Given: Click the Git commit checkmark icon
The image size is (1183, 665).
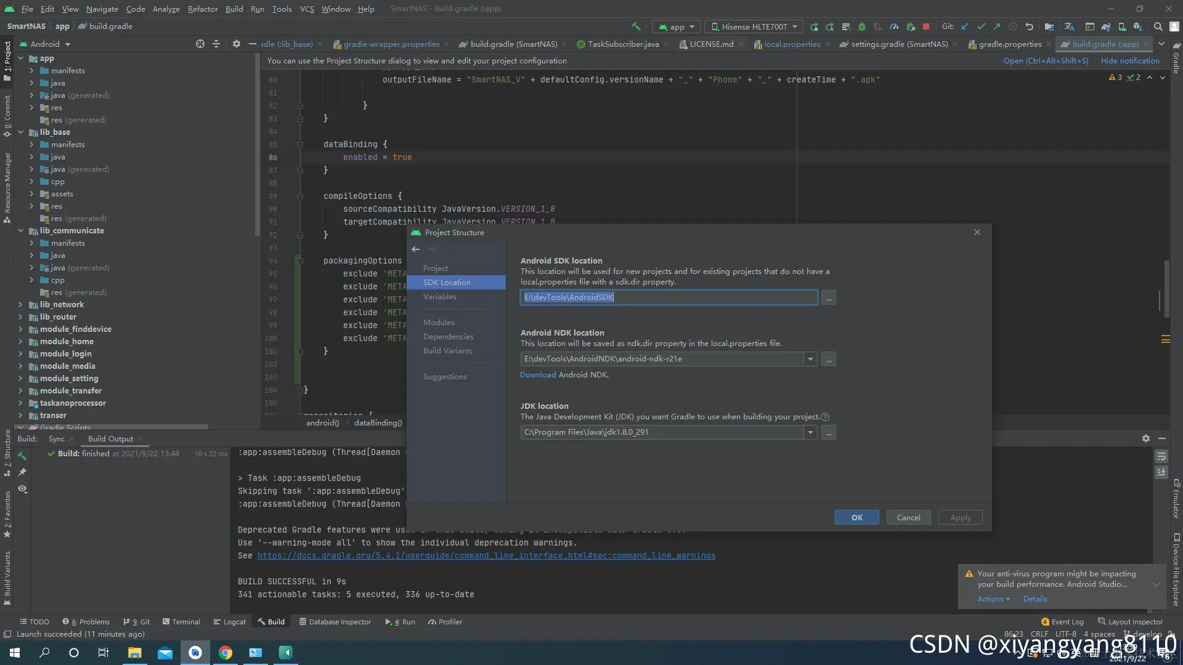Looking at the screenshot, I should click(x=981, y=26).
